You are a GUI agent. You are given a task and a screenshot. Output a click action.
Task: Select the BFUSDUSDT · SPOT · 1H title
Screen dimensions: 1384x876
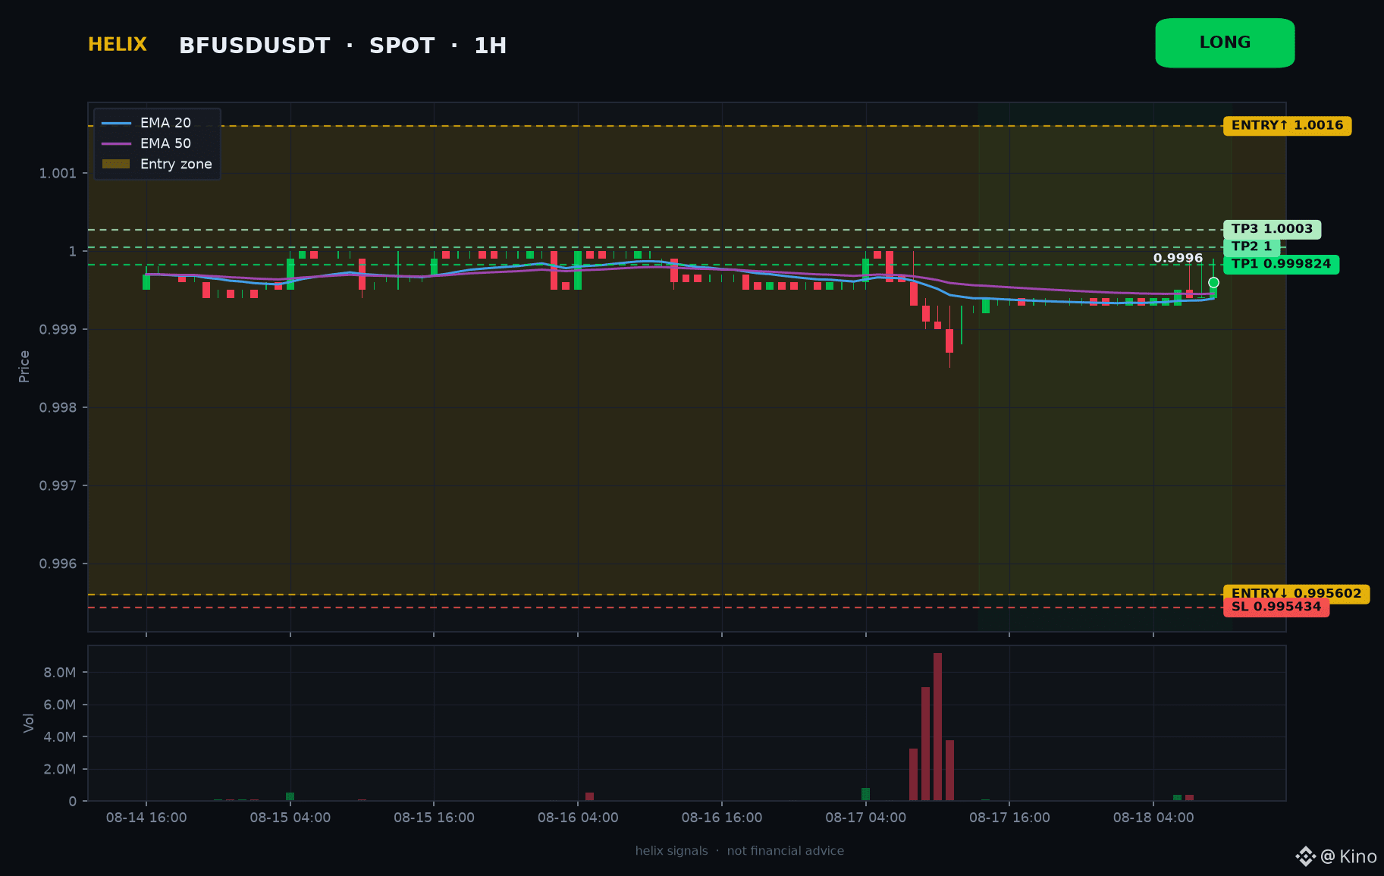click(343, 46)
